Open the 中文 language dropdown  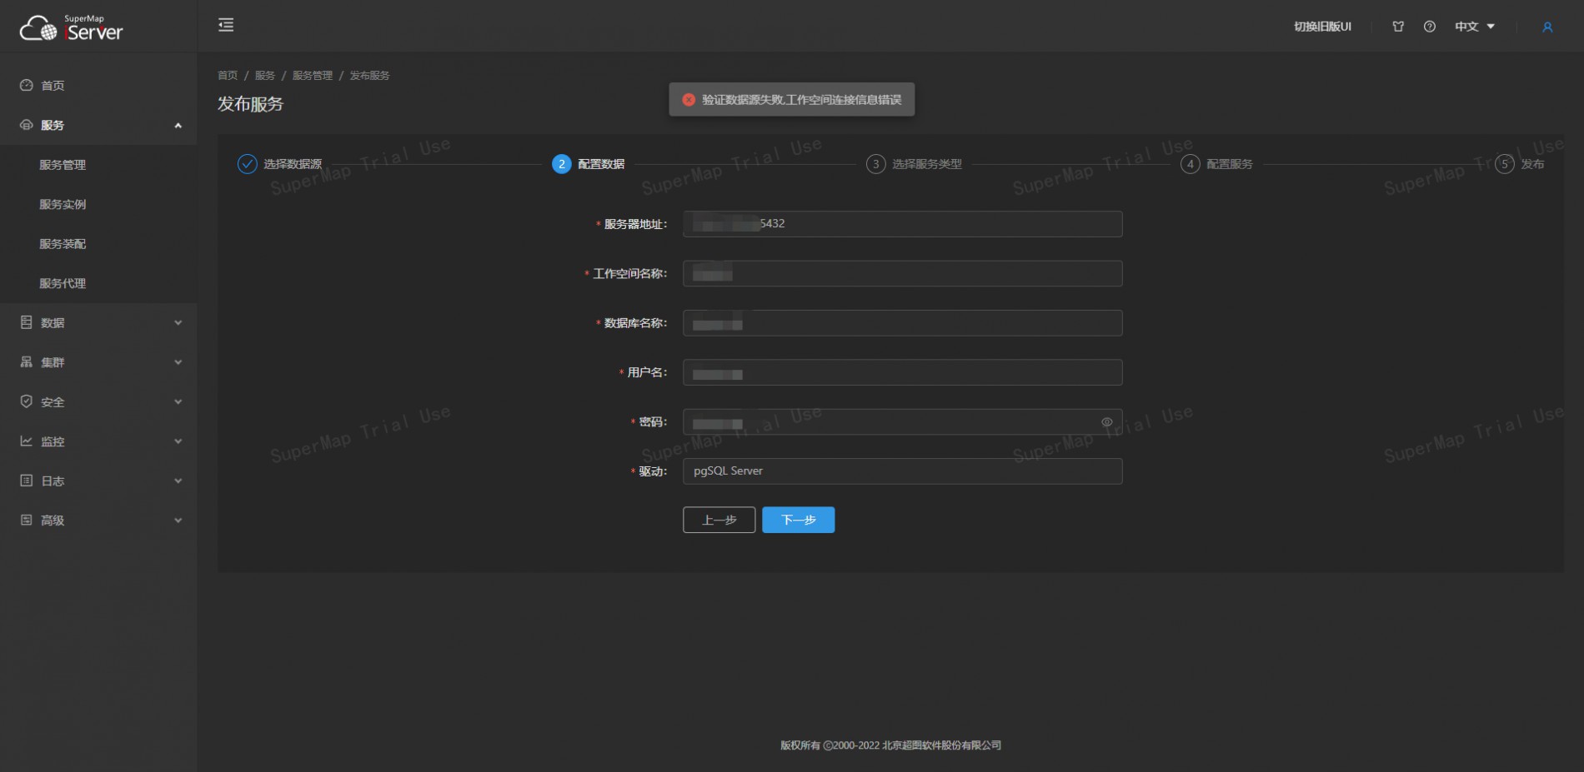tap(1475, 27)
